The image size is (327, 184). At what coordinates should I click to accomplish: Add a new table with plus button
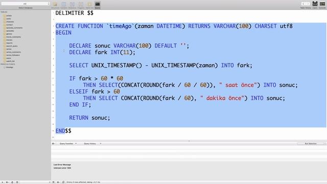point(2,182)
